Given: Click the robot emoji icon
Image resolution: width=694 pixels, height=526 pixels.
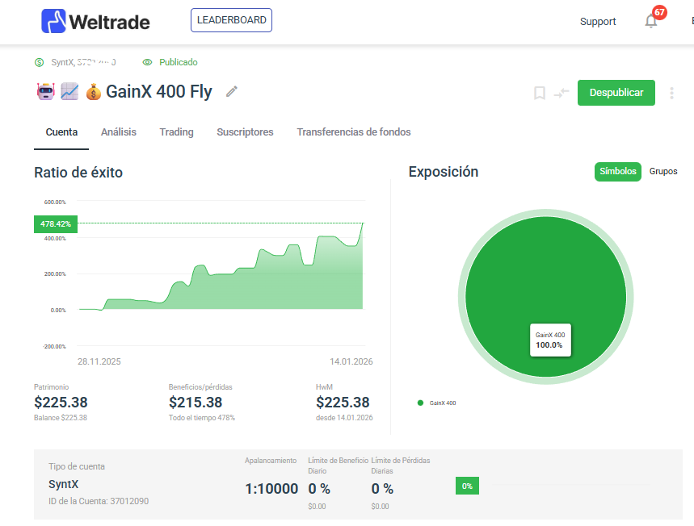Looking at the screenshot, I should 45,91.
